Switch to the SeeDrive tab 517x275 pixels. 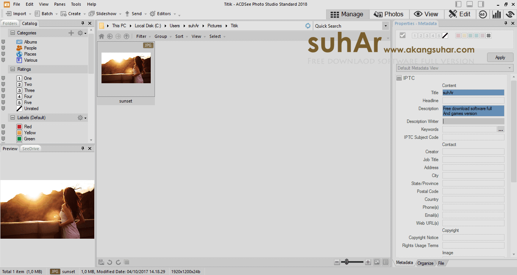30,149
